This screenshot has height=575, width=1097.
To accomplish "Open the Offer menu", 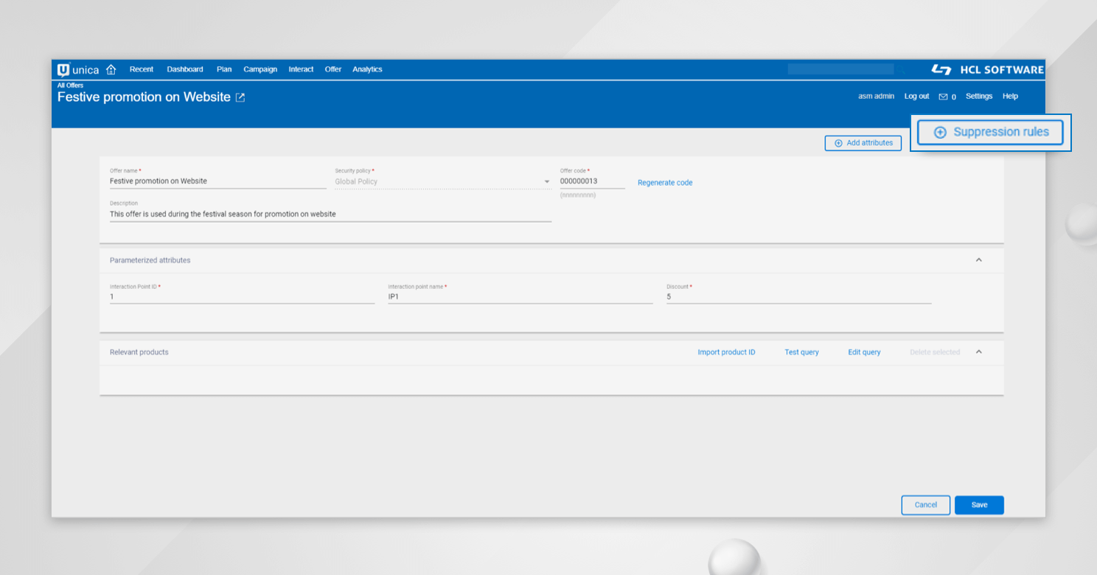I will (332, 69).
